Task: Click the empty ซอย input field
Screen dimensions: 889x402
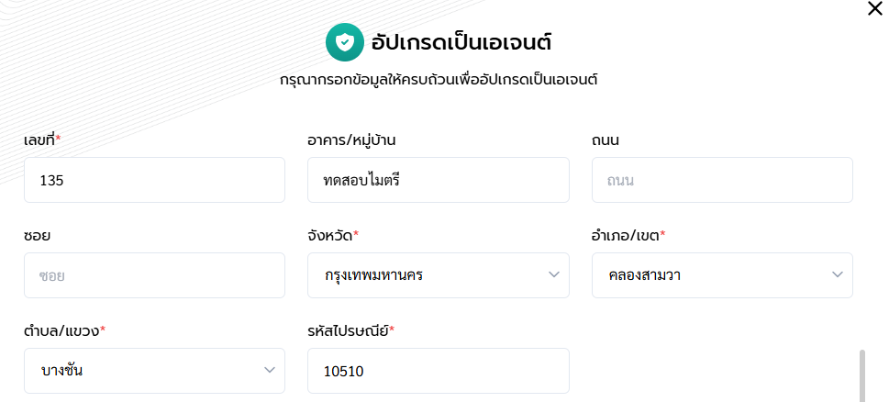Action: pos(154,275)
